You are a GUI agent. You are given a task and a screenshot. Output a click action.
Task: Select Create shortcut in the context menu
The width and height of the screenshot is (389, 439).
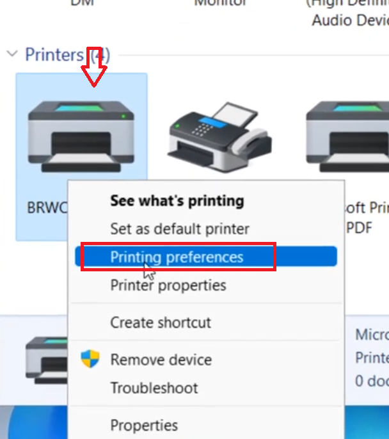tap(160, 323)
